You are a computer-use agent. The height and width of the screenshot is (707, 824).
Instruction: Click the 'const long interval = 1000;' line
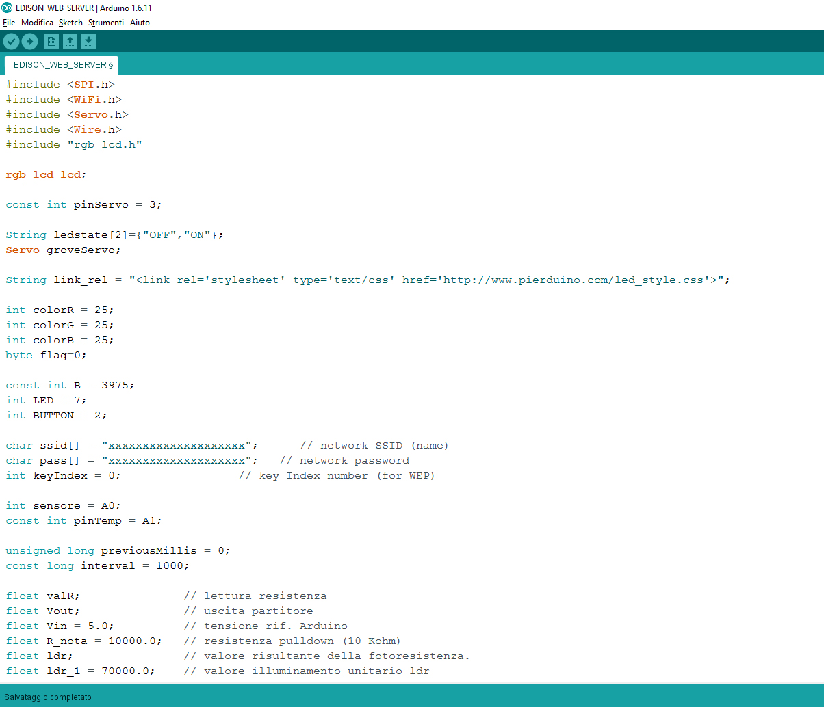(98, 565)
